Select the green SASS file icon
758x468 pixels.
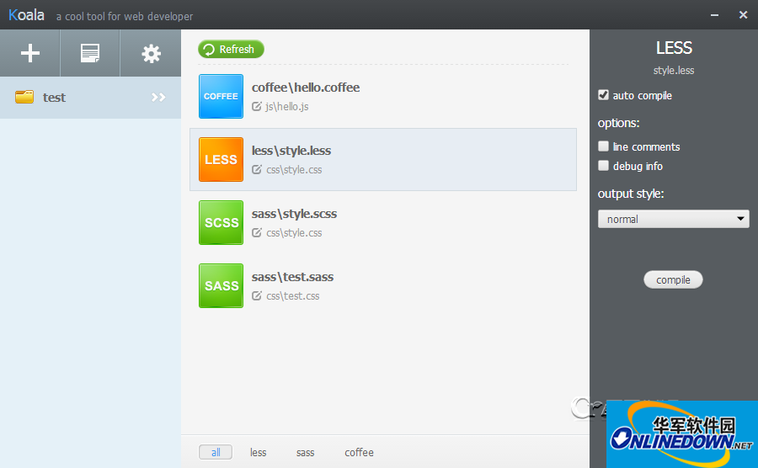click(x=221, y=286)
